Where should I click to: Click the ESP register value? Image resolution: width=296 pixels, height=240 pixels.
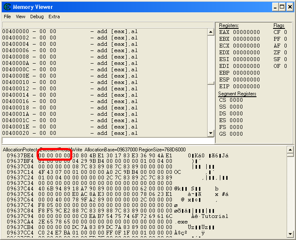pyautogui.click(x=246, y=80)
